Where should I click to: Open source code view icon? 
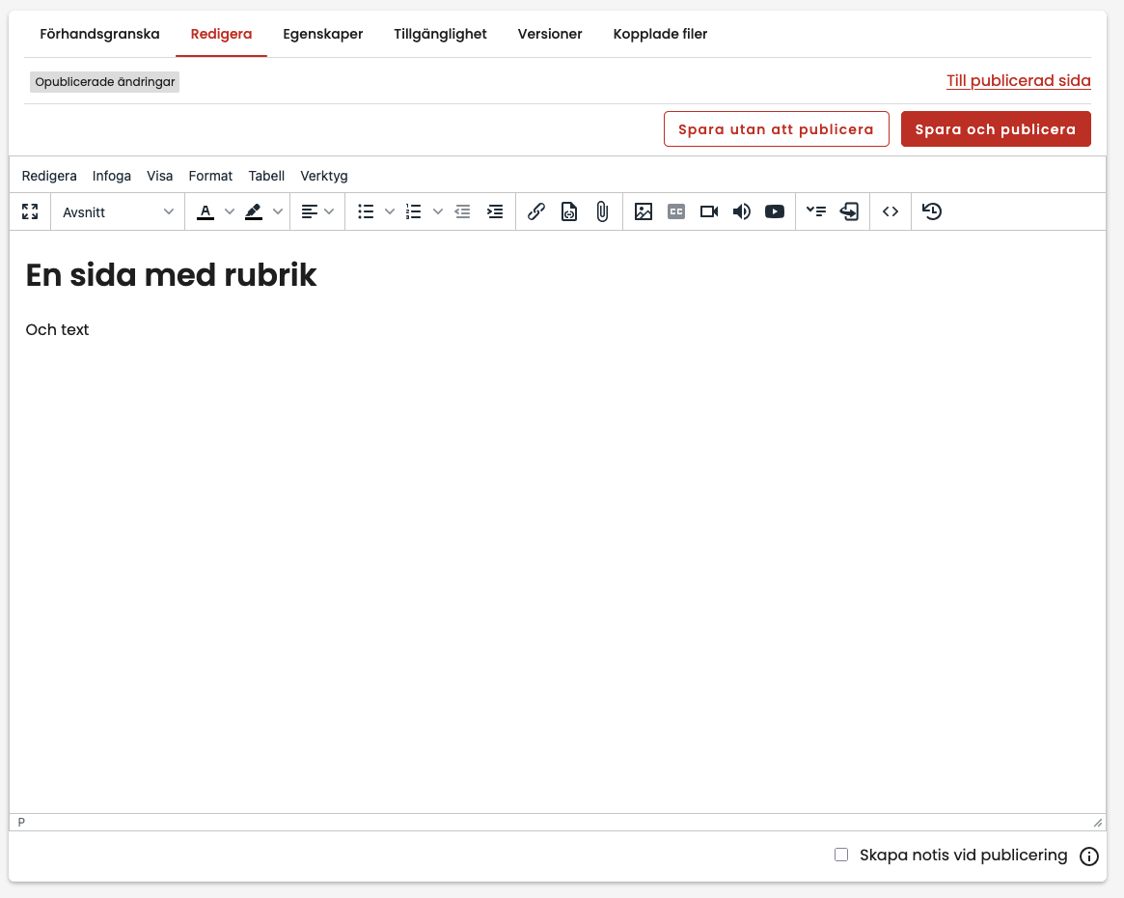891,211
